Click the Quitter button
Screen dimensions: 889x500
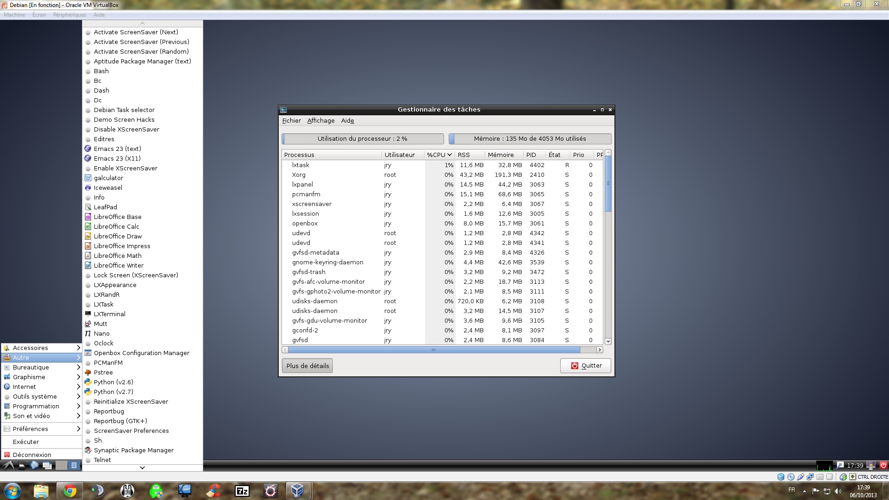pos(586,366)
